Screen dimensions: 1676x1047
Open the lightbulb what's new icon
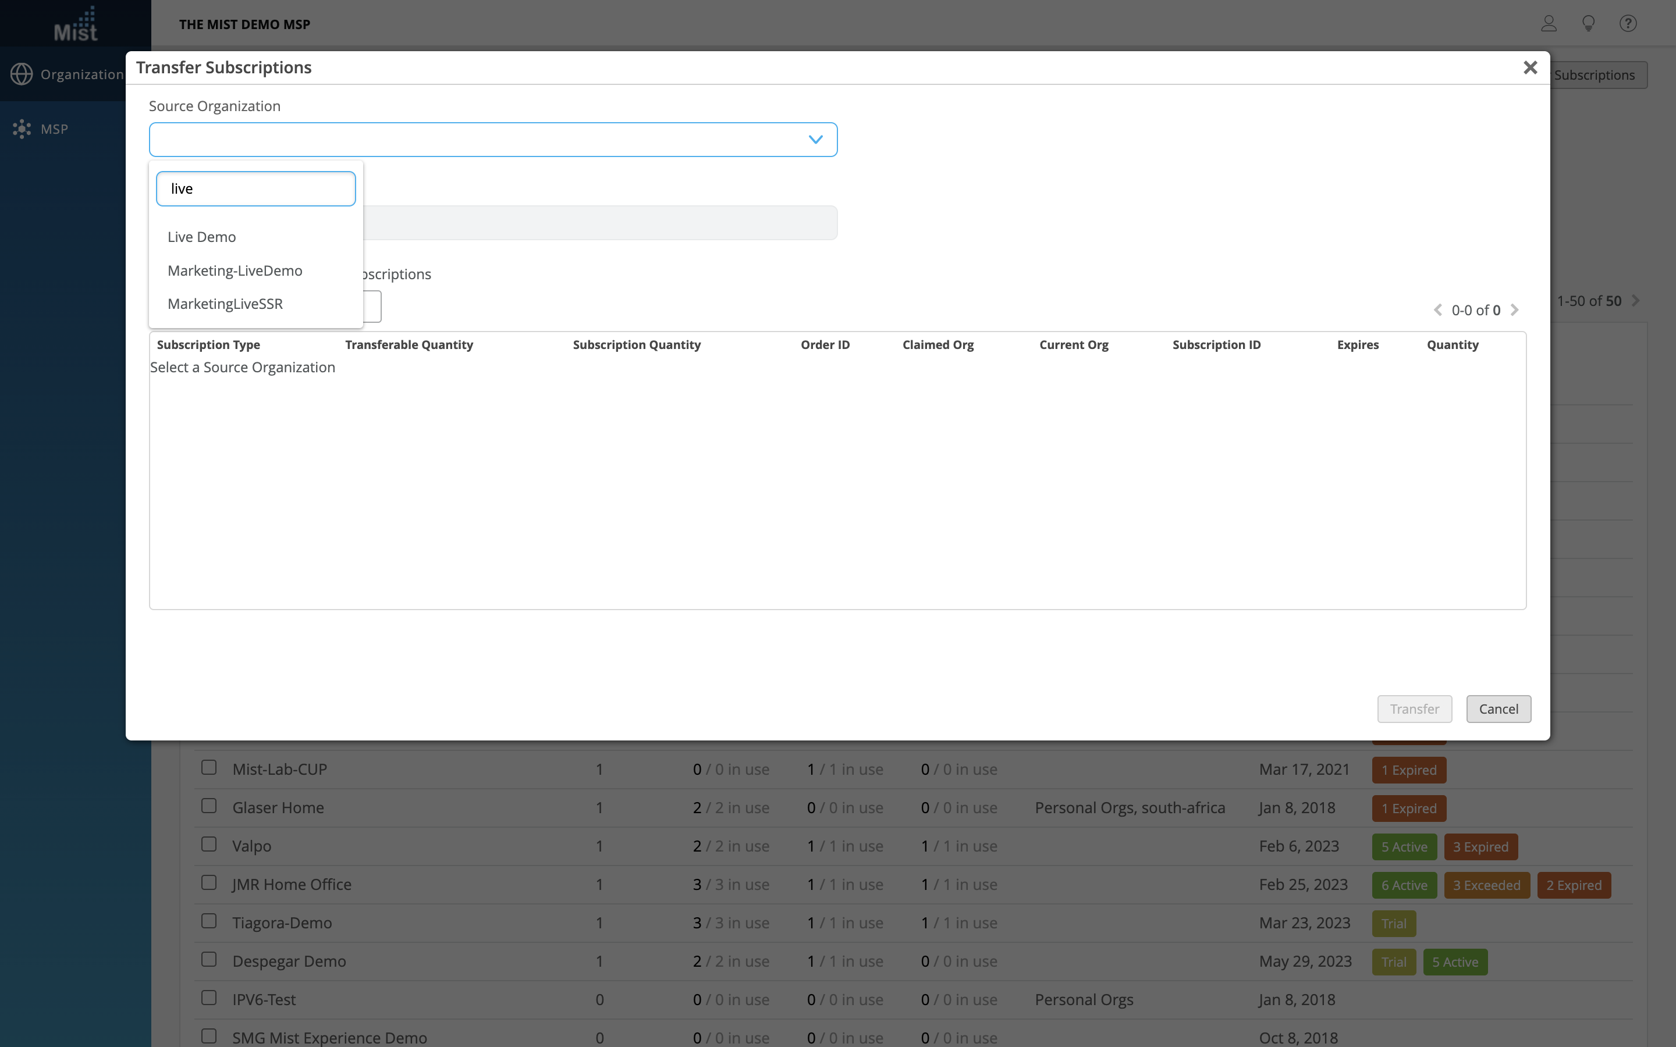[x=1589, y=23]
